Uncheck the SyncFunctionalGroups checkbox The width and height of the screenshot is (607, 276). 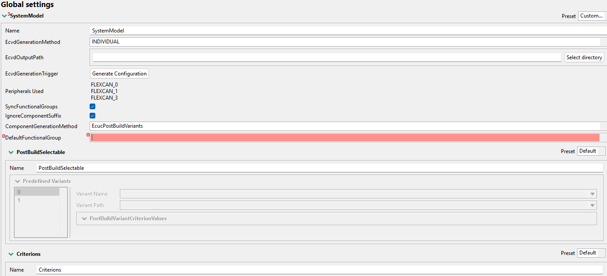point(92,106)
